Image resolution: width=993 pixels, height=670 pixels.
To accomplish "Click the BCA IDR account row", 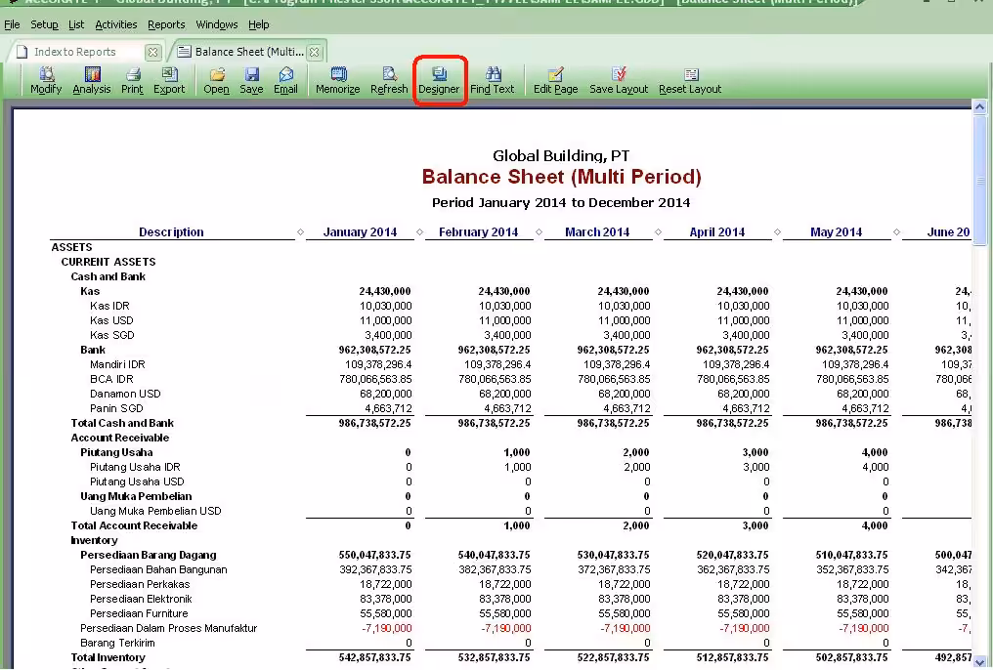I will pyautogui.click(x=112, y=379).
